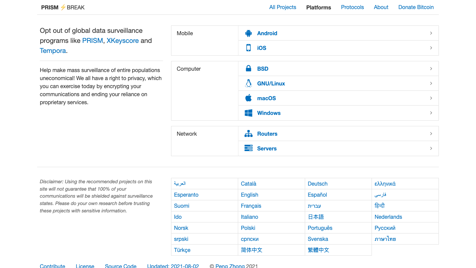Click the Android robot icon

(248, 33)
